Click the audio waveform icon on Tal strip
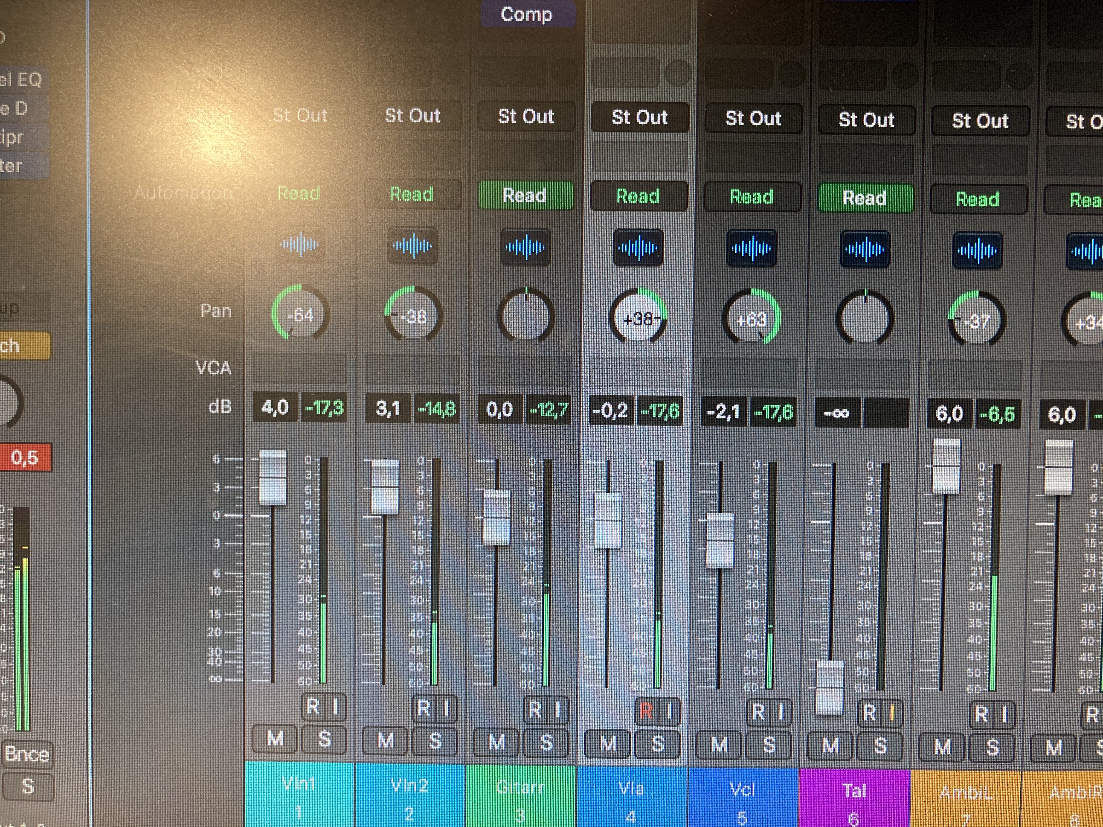This screenshot has height=827, width=1103. tap(865, 249)
